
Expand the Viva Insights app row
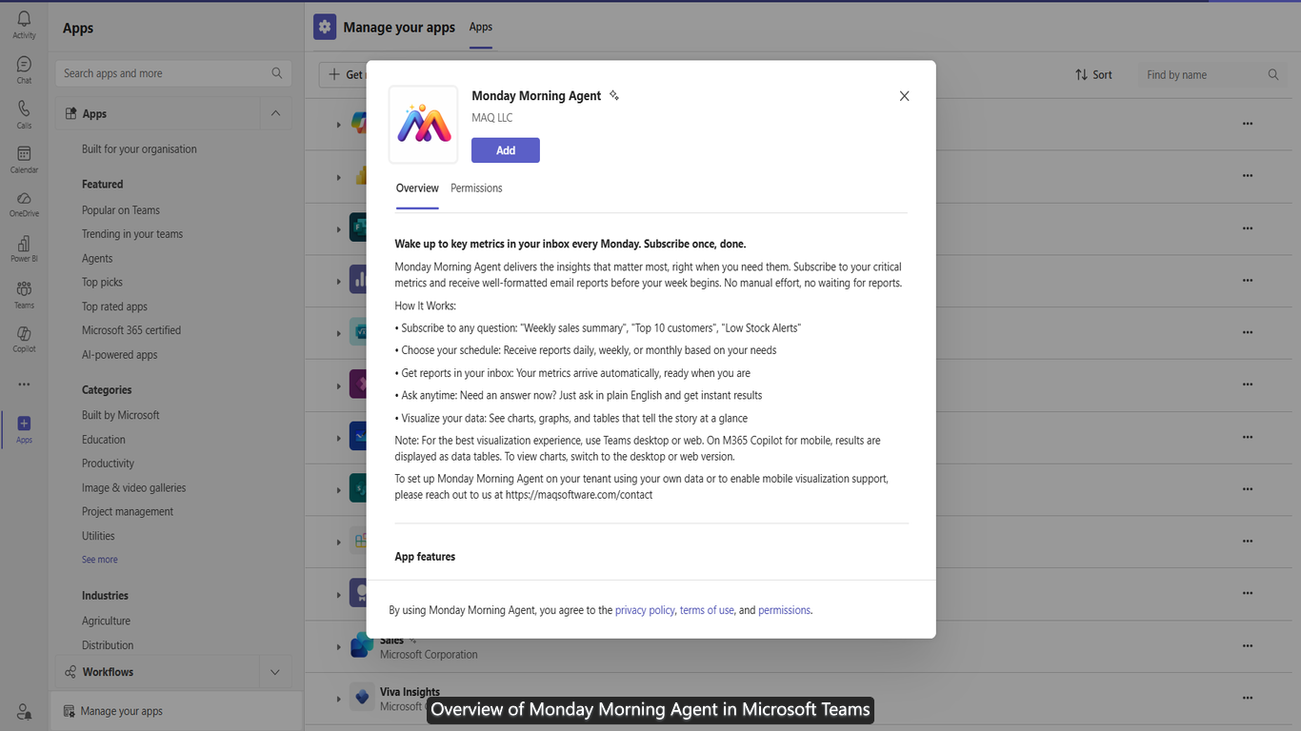click(x=338, y=699)
